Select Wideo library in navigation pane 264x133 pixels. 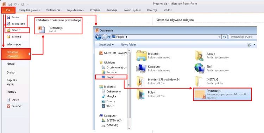tap(108, 106)
